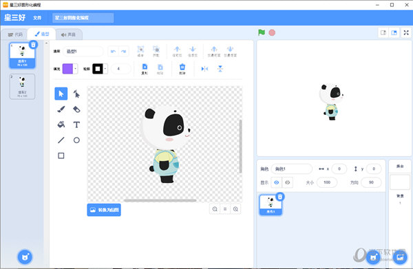Send selection to back
Viewport: 413px width, 269px height.
230,51
